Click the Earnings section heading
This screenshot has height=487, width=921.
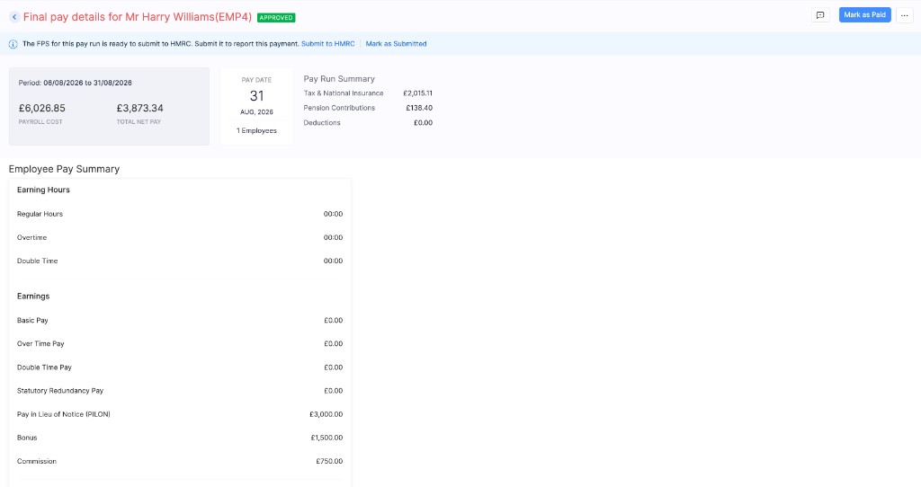pyautogui.click(x=33, y=297)
